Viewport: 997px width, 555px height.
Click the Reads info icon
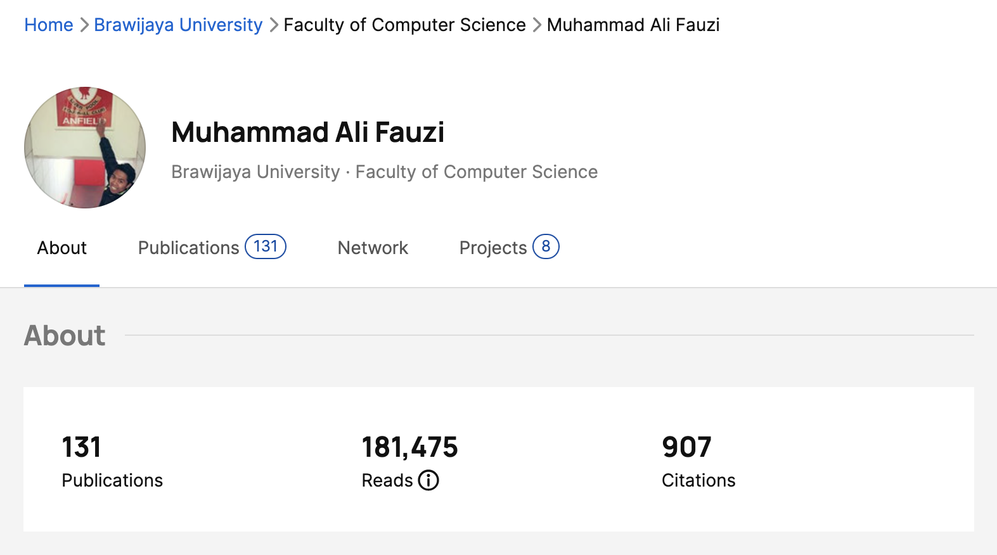(428, 480)
